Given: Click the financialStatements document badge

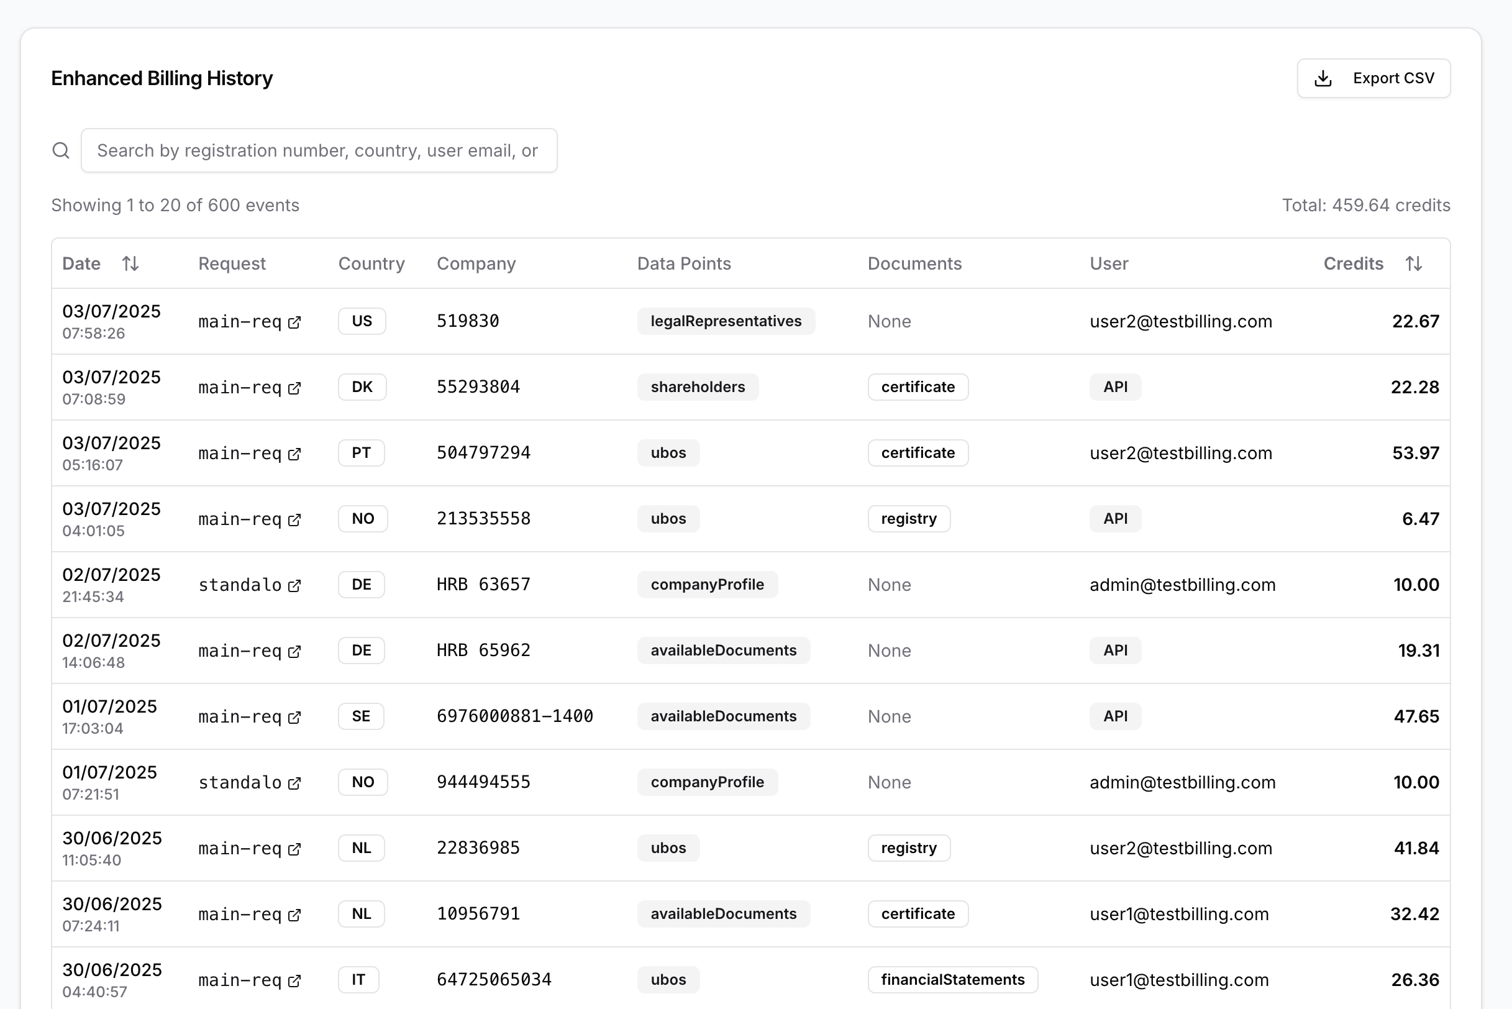Looking at the screenshot, I should (952, 979).
